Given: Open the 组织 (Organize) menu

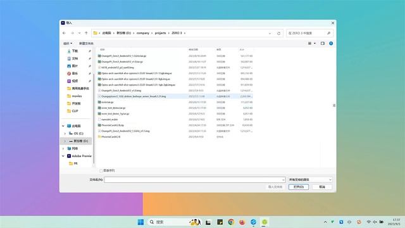Looking at the screenshot, I should click(68, 44).
